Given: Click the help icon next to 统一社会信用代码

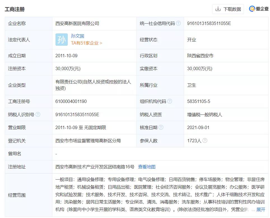Looking at the screenshot, I should click(179, 23).
